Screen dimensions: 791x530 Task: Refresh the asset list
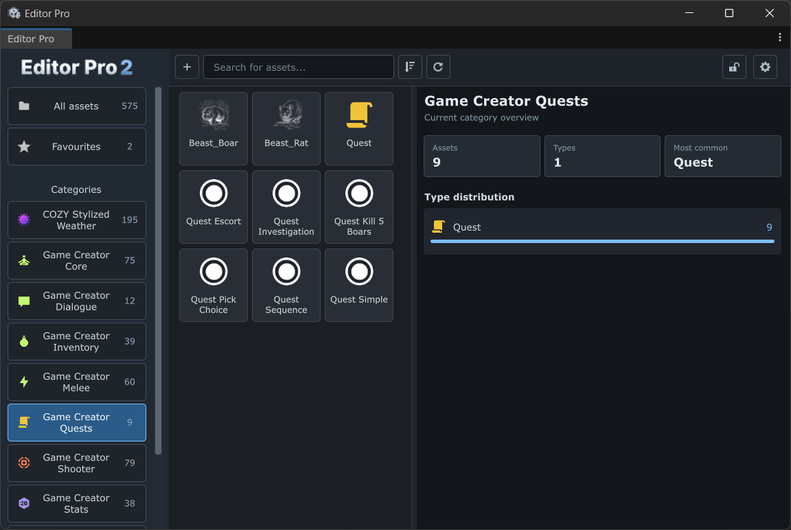(438, 67)
